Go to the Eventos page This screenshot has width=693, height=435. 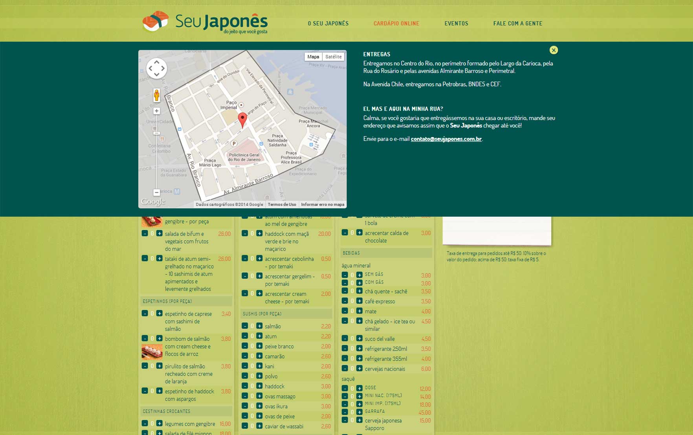pos(456,24)
